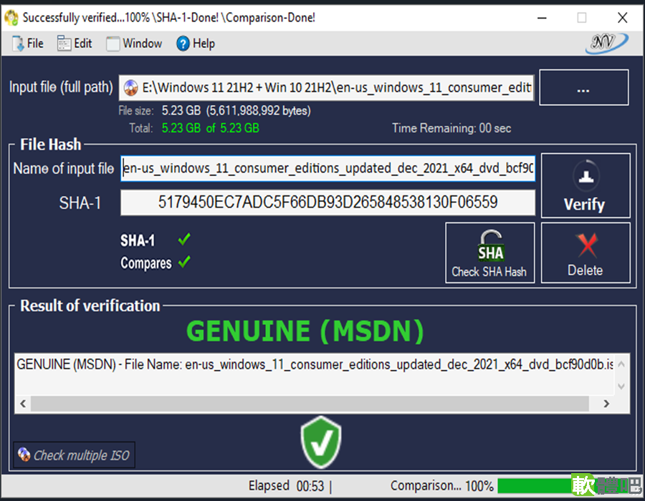Open the Window menu

pos(134,44)
